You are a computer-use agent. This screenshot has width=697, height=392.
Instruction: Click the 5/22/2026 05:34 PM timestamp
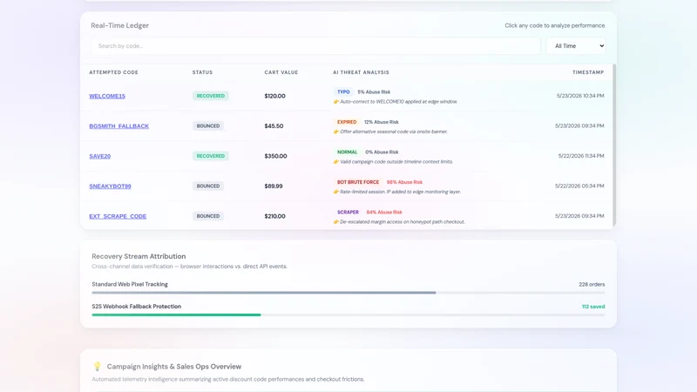[579, 186]
